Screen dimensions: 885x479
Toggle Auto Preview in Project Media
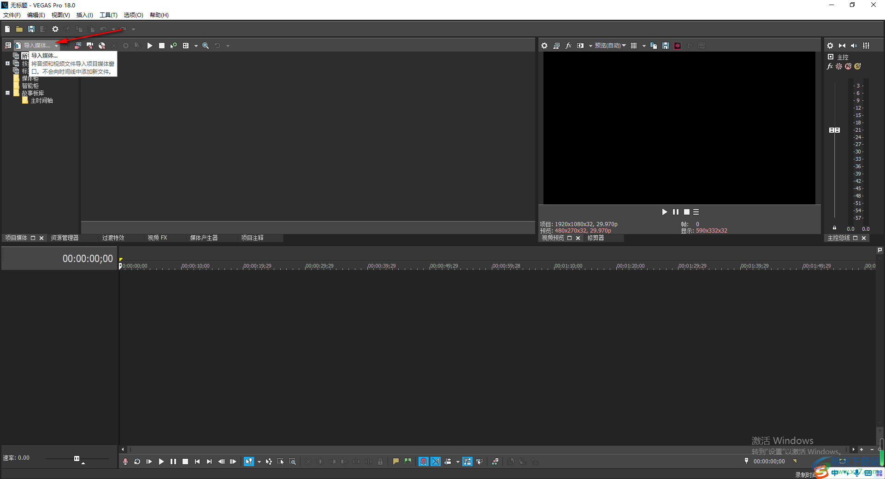click(174, 46)
